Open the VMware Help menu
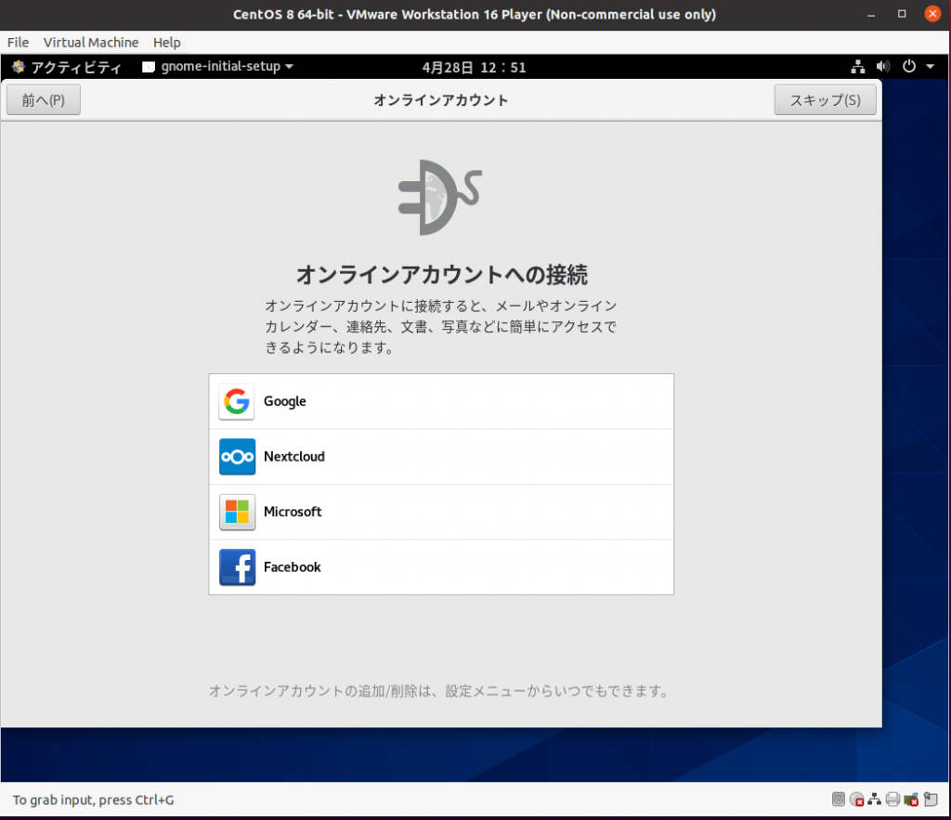951x820 pixels. click(167, 43)
